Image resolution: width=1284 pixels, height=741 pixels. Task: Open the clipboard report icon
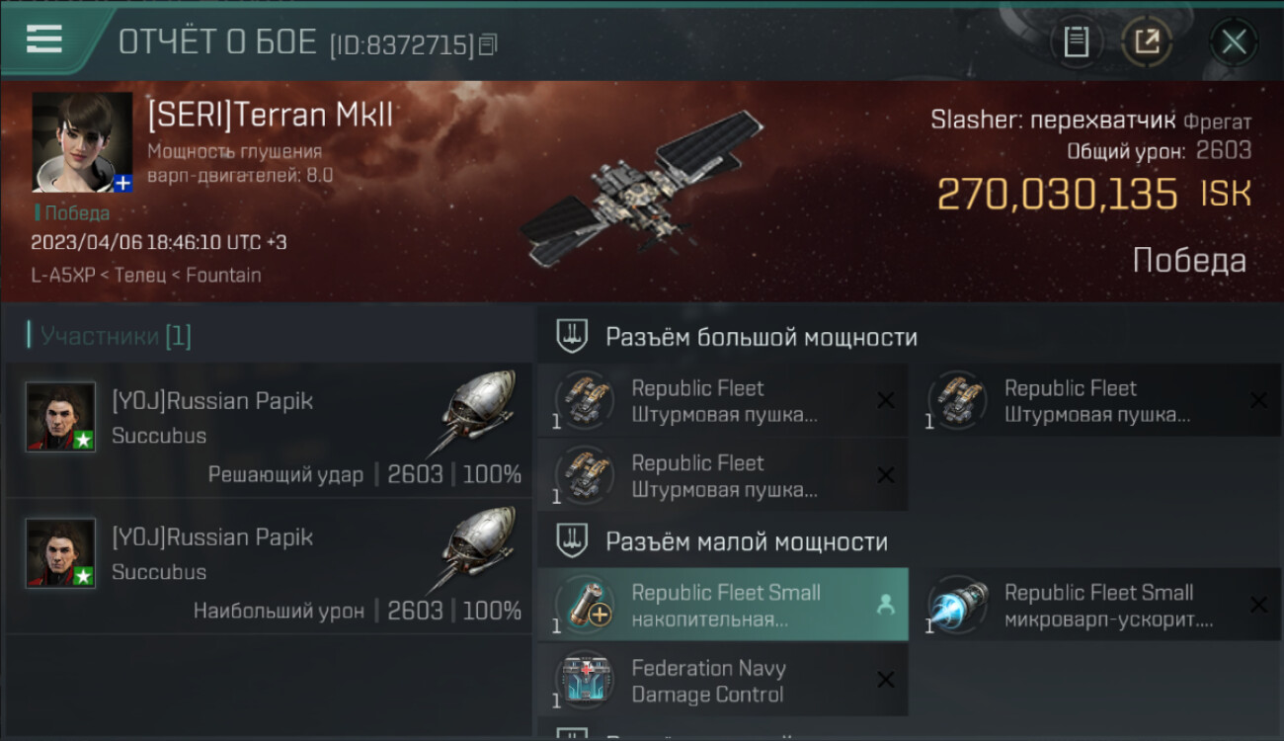click(x=1077, y=41)
